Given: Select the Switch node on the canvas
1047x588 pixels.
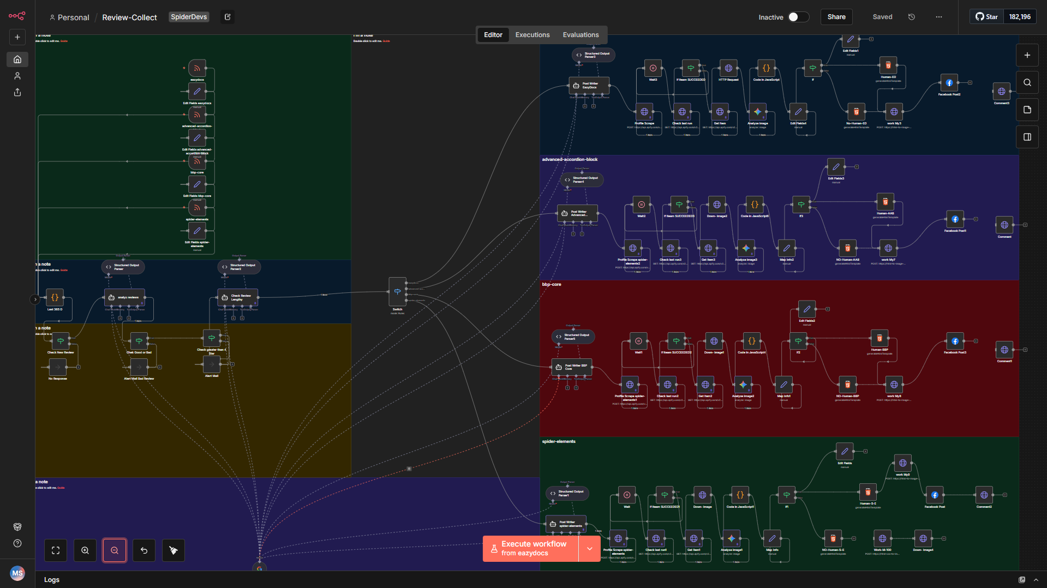Looking at the screenshot, I should [397, 292].
